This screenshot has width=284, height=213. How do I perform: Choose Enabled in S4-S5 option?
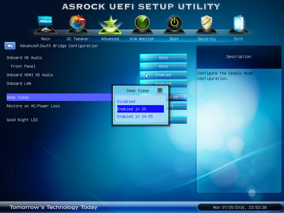141,116
